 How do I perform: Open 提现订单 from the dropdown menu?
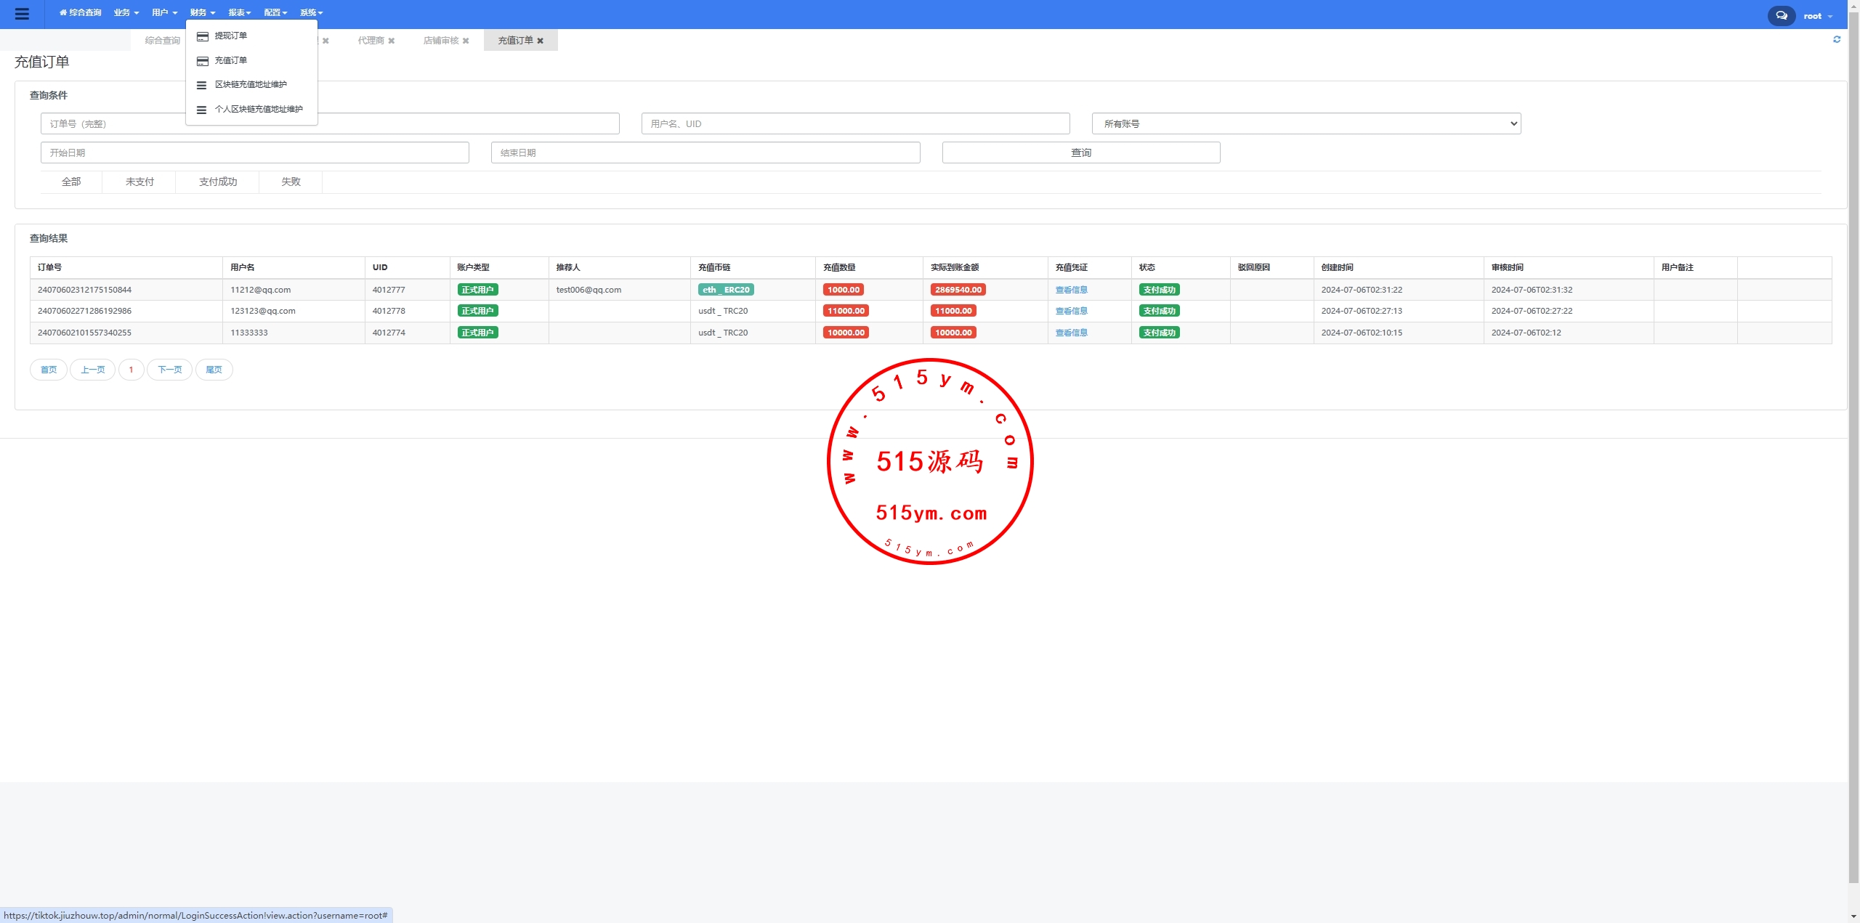[x=230, y=36]
